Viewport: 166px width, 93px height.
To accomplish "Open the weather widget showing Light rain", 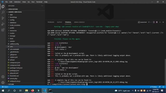I will pos(122,91).
